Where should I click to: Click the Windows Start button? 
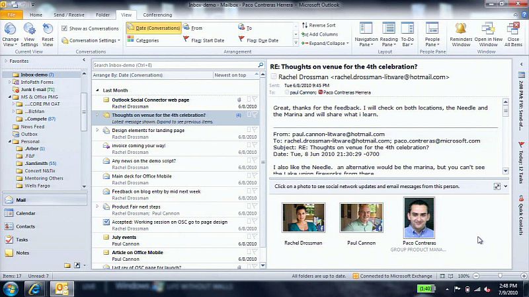click(11, 289)
